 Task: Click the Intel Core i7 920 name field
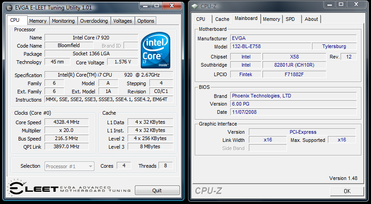click(91, 38)
